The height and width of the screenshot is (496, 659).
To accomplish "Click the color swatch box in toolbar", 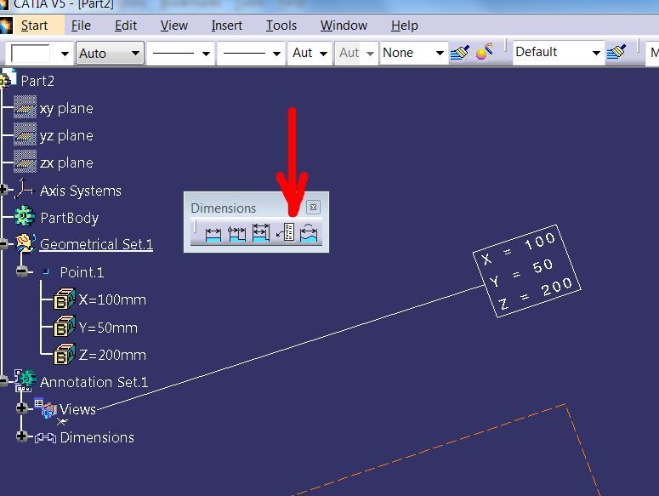I will coord(31,54).
